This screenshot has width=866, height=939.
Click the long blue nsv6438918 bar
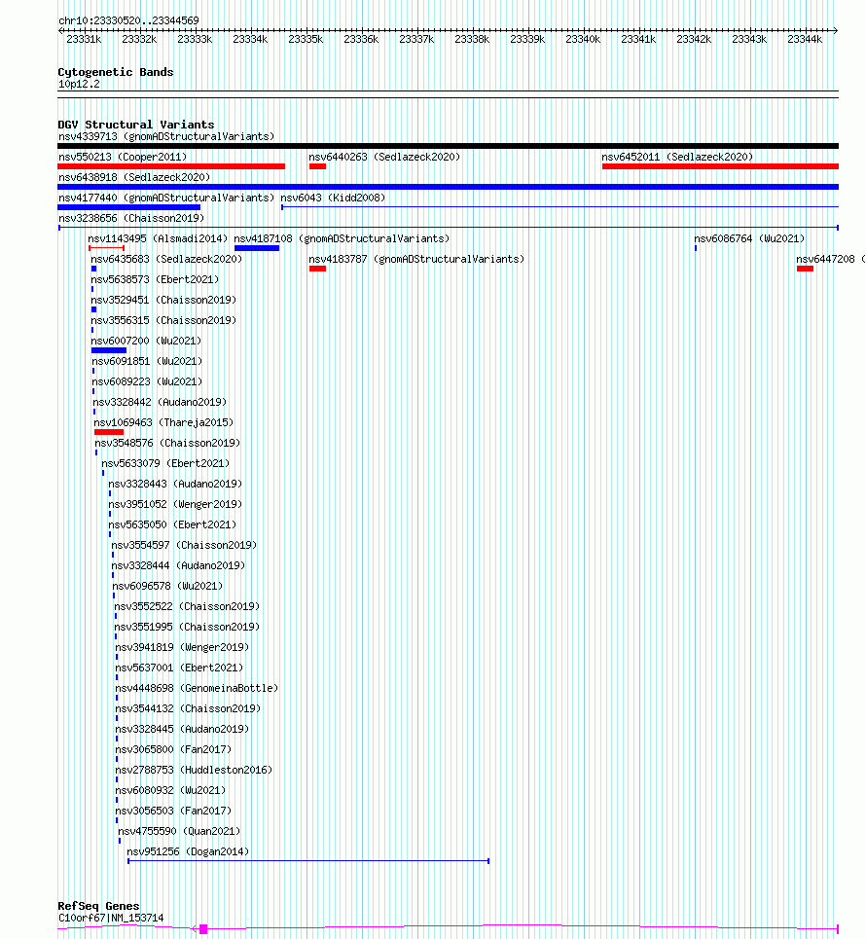(x=448, y=186)
